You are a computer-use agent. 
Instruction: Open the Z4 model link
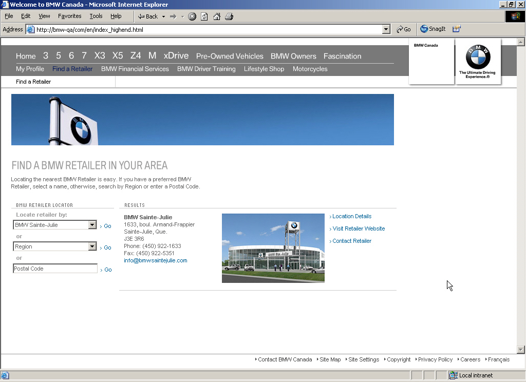coord(136,55)
